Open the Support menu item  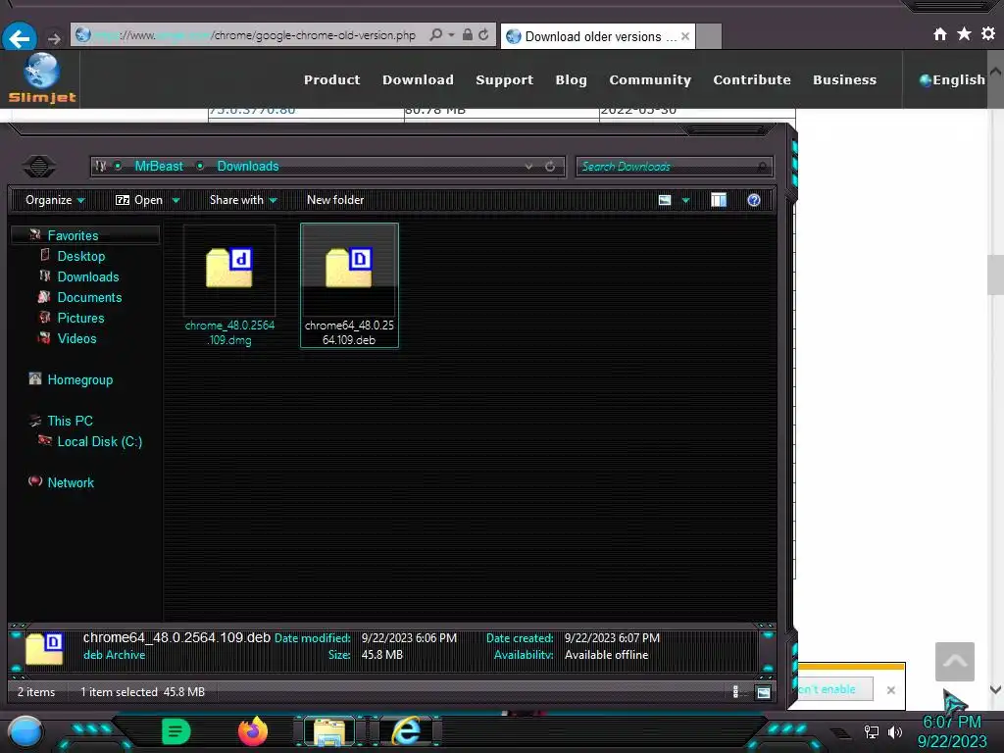coord(505,80)
